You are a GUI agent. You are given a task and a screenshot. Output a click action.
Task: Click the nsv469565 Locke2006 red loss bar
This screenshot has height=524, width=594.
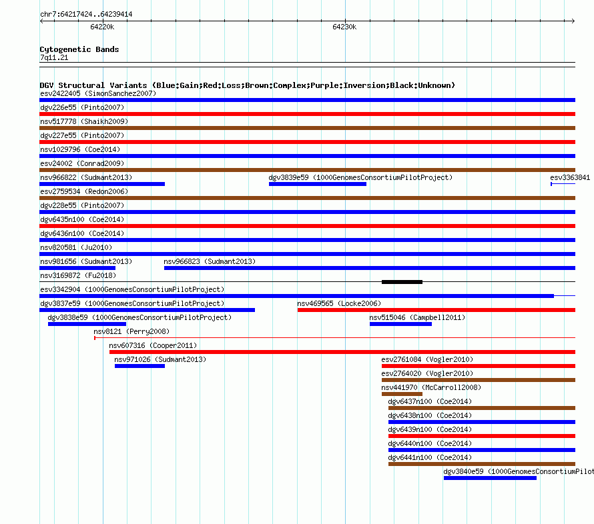(436, 310)
